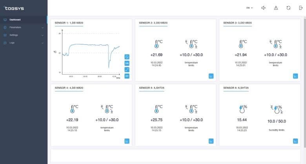Viewport: 306px width, 164px height.
Task: Click the 10.0 / 50.0 humidity limits
Action: point(277,121)
